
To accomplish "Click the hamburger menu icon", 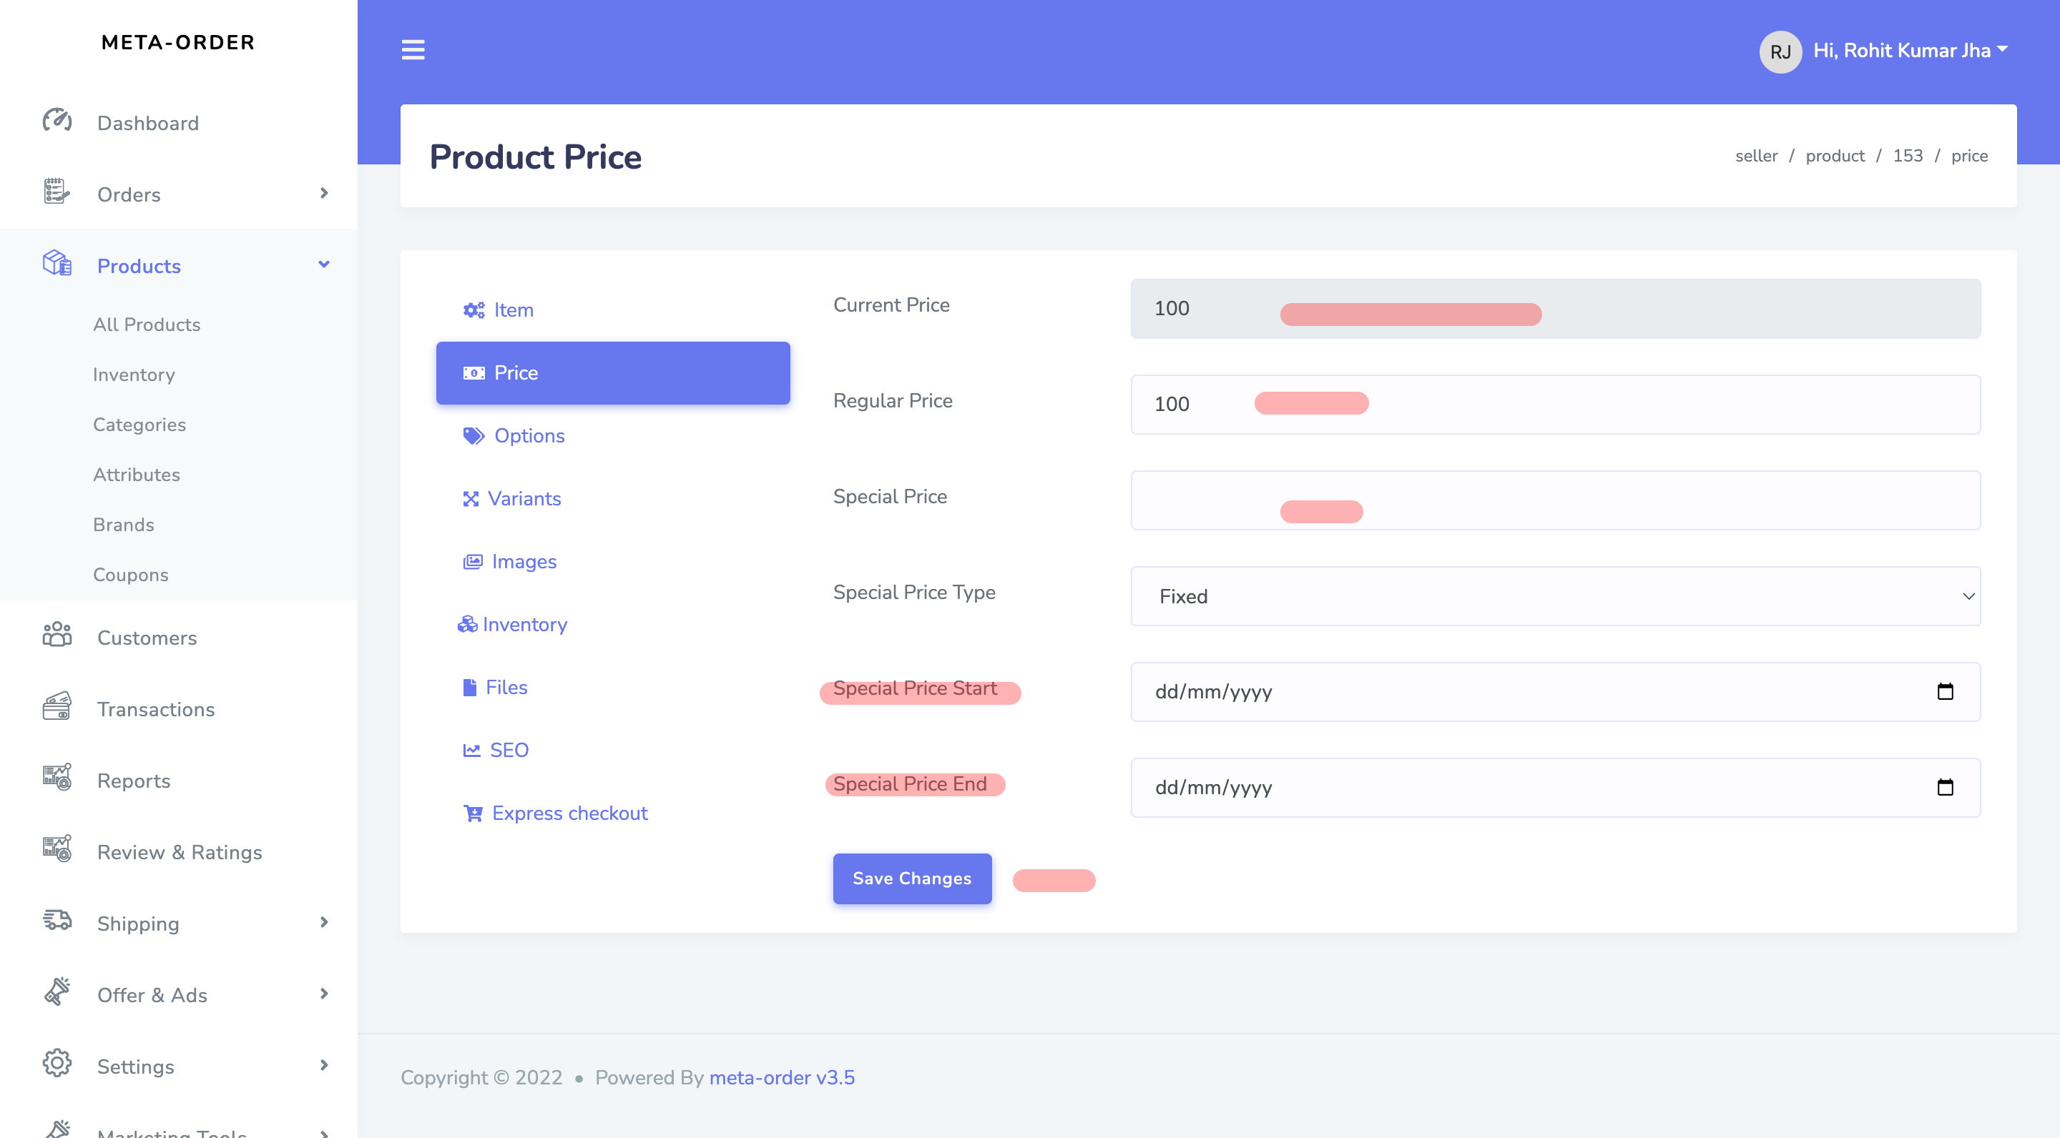I will click(x=413, y=49).
